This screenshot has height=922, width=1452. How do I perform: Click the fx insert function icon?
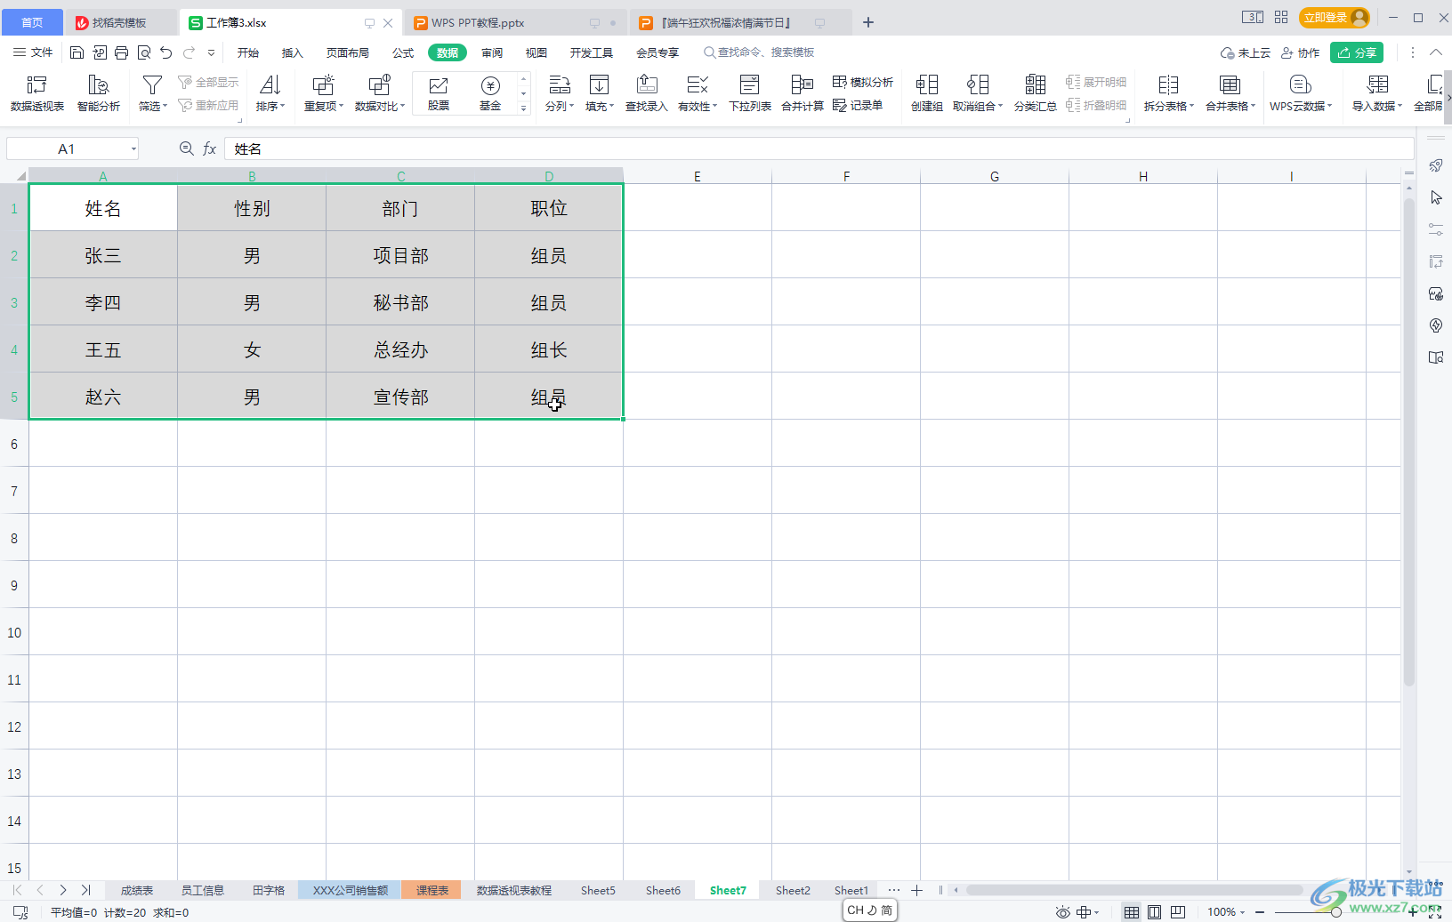tap(209, 148)
